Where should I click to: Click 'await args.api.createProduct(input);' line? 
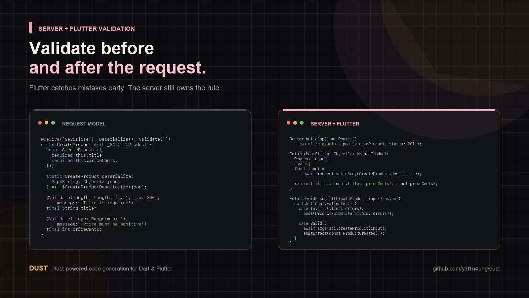[345, 228]
